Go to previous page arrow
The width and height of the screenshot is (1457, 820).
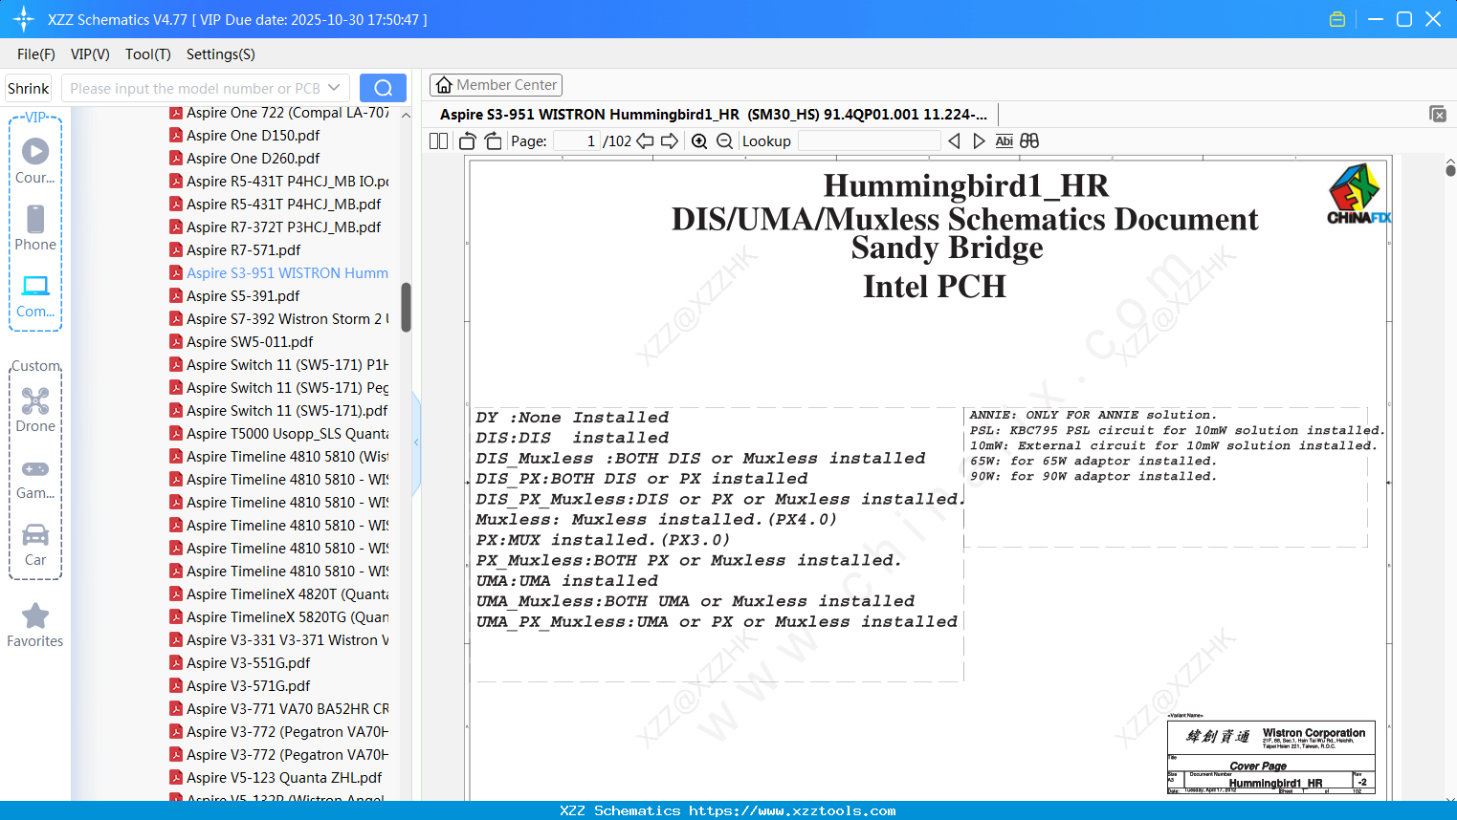pyautogui.click(x=645, y=140)
